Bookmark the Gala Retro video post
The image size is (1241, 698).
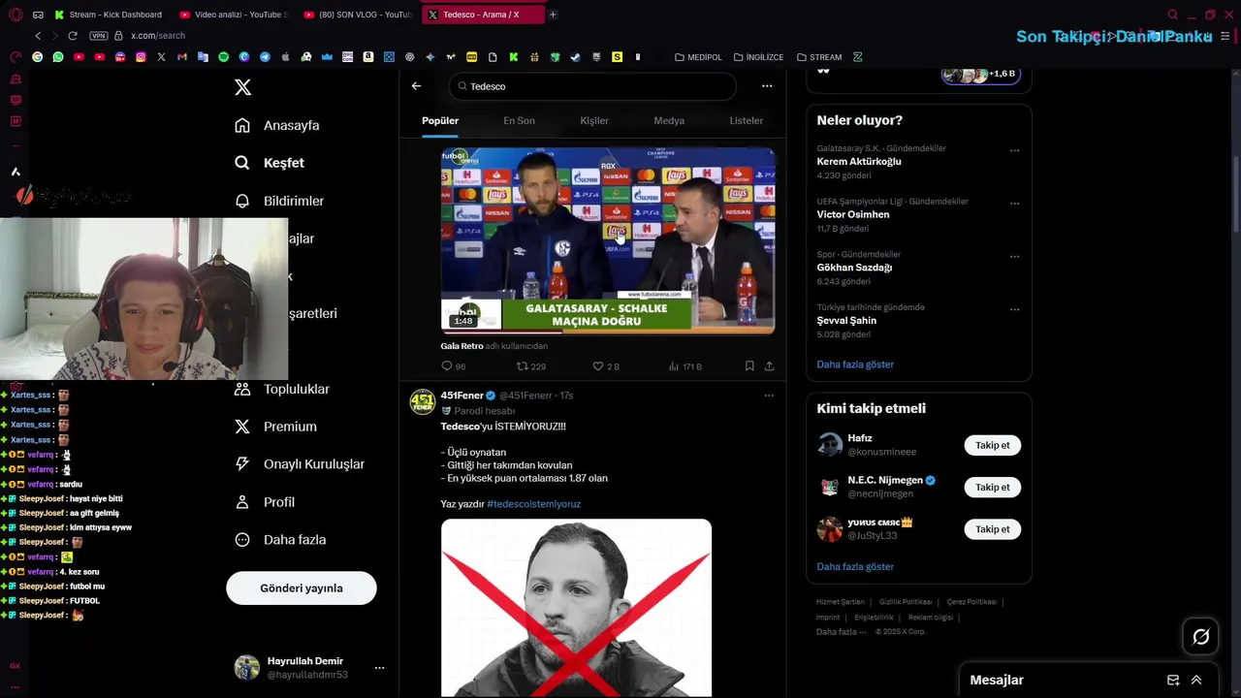point(749,366)
